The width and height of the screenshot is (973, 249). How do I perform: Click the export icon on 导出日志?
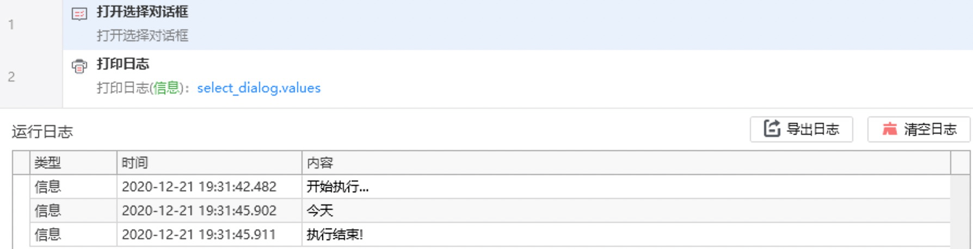point(772,129)
